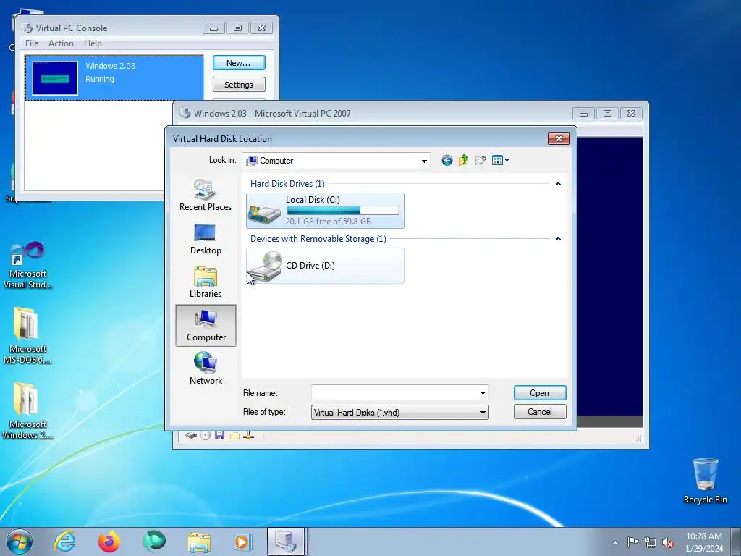
Task: Click shared folder status icon in VM window
Action: click(x=234, y=435)
